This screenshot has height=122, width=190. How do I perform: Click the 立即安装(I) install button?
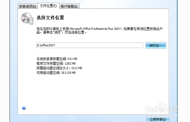pos(158,119)
